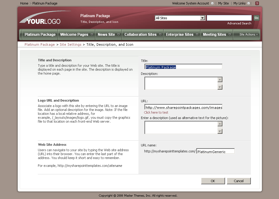The height and width of the screenshot is (199, 279).
Task: Open Advanced Search
Action: click(x=239, y=23)
